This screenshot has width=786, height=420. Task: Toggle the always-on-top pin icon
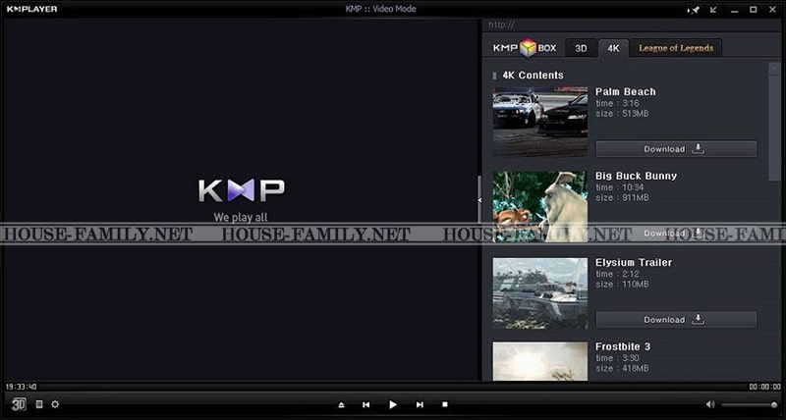pyautogui.click(x=695, y=10)
